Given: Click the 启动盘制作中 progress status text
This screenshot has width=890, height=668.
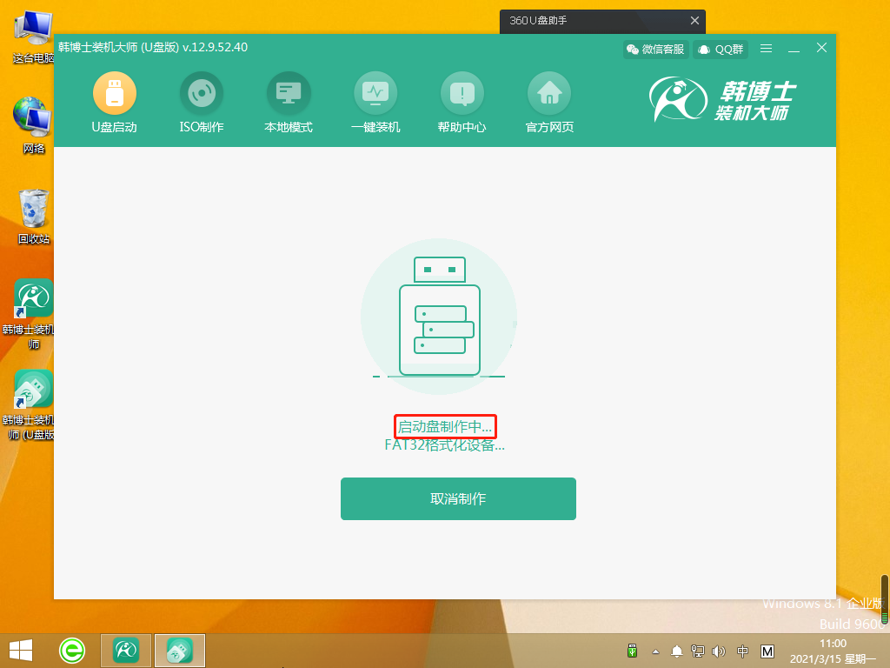Looking at the screenshot, I should coord(445,426).
